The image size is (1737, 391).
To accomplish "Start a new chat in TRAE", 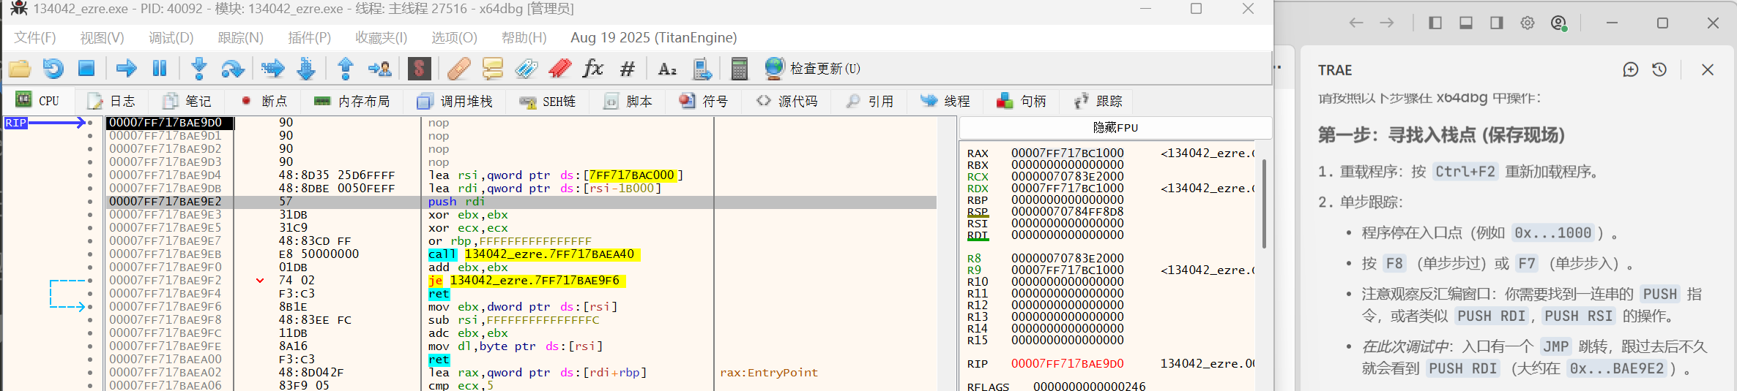I will 1630,69.
